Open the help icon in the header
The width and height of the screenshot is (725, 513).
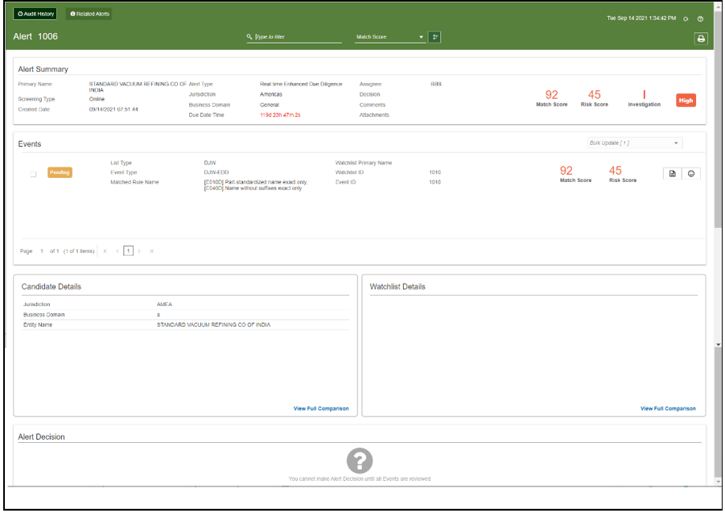pos(701,19)
